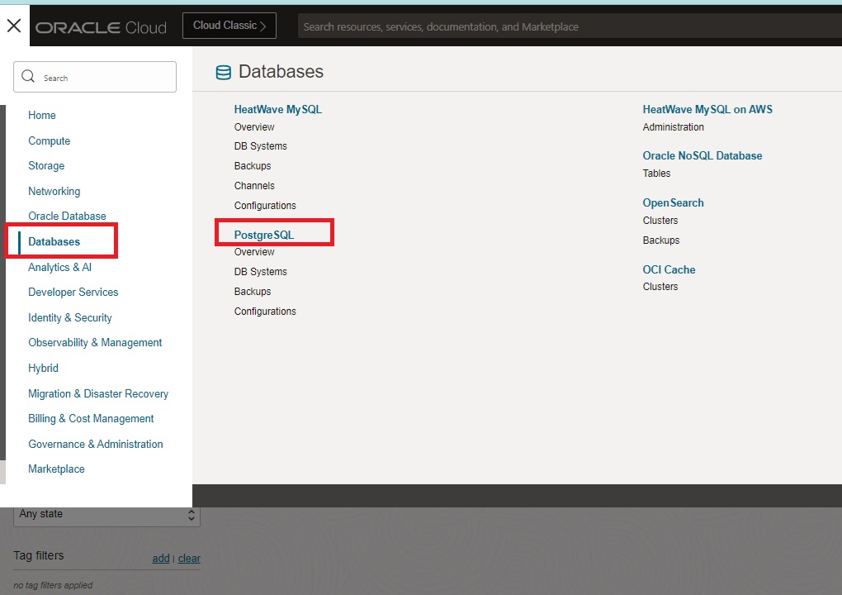Click clear link for Tag filters
The width and height of the screenshot is (842, 595).
click(x=189, y=559)
